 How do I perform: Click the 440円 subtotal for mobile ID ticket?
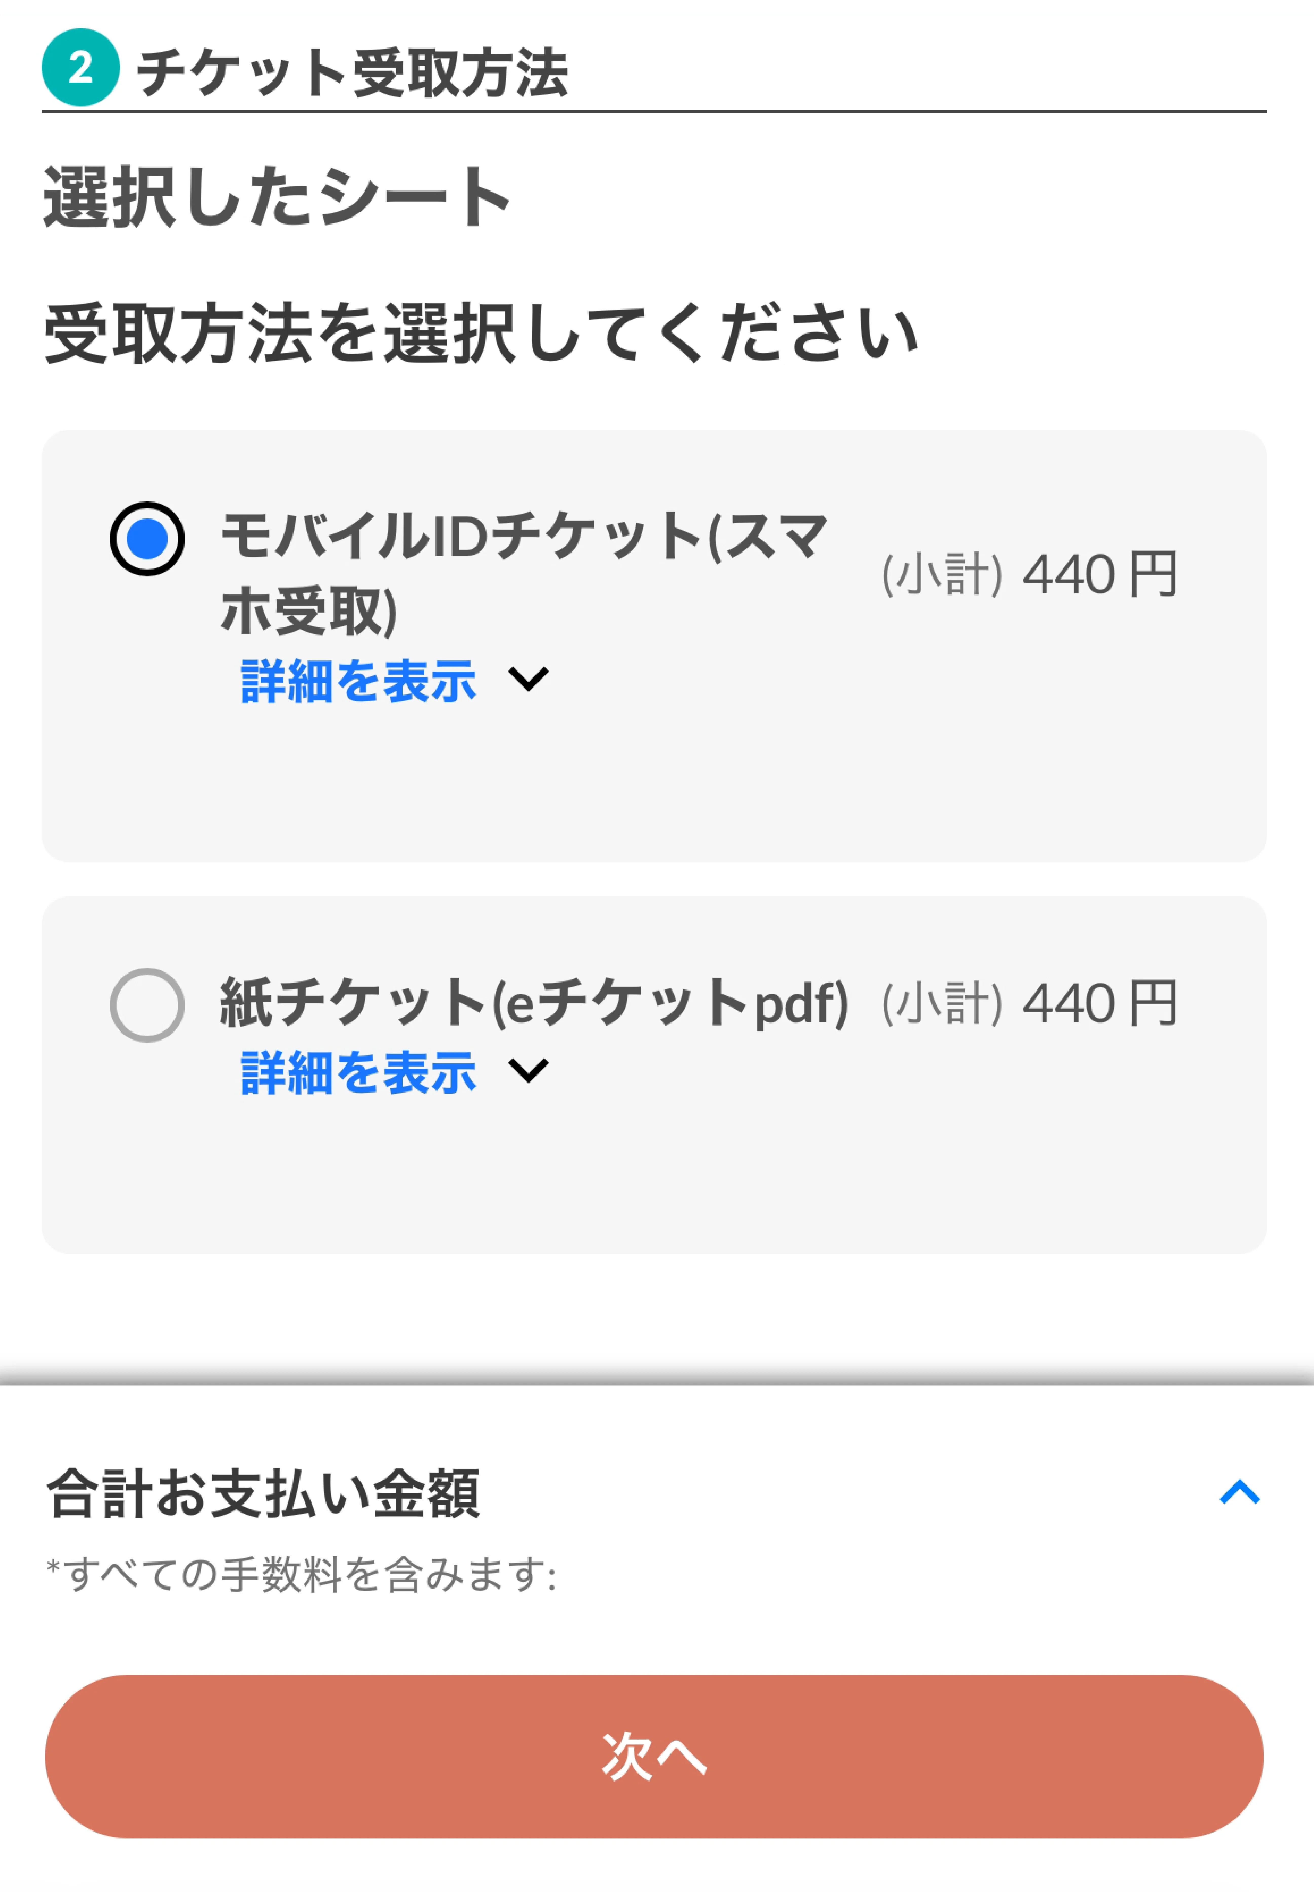1029,575
